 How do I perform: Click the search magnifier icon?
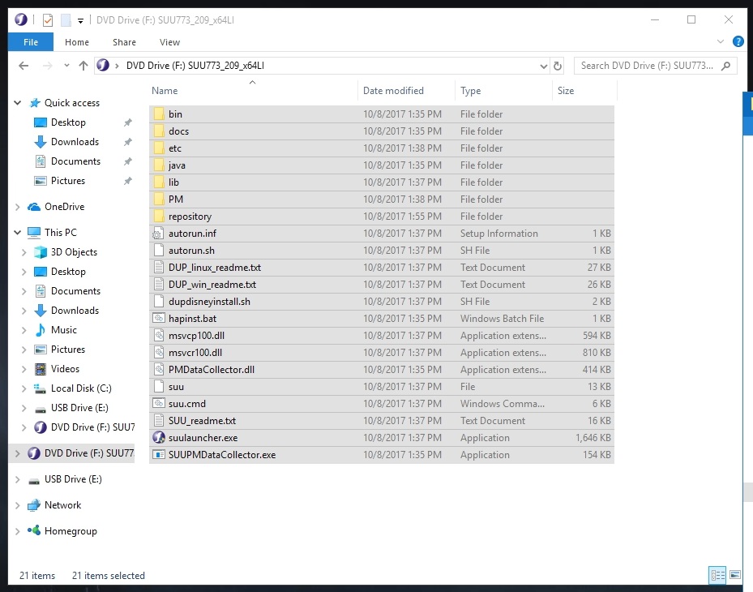click(726, 66)
